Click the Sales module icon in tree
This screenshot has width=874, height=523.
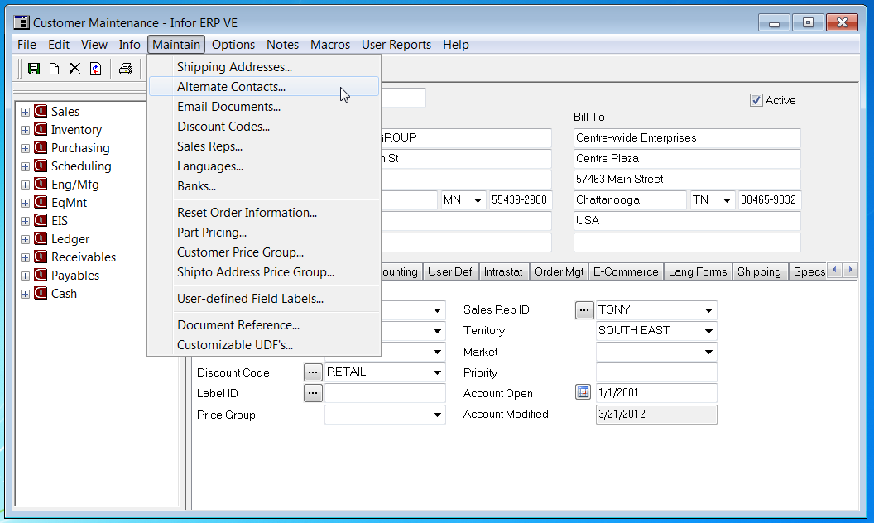[x=40, y=111]
